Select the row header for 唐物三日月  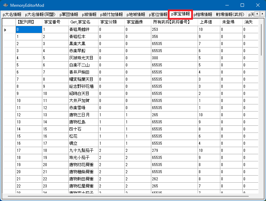pyautogui.click(x=9, y=115)
